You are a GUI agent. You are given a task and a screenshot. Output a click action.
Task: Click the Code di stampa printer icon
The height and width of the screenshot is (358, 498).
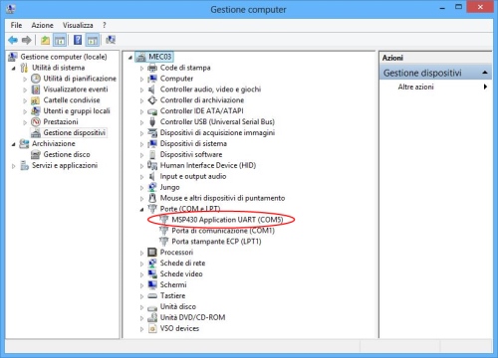tap(152, 68)
